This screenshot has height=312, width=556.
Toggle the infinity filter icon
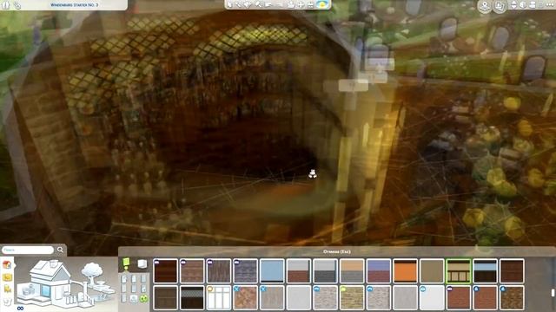pos(20,309)
